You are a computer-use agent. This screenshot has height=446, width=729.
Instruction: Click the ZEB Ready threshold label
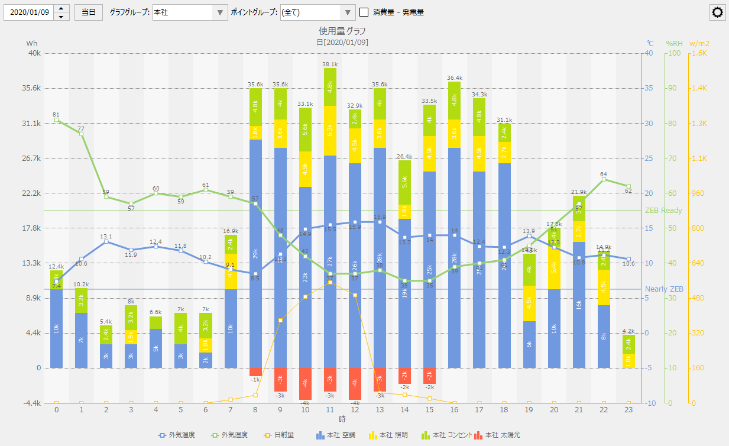click(663, 211)
